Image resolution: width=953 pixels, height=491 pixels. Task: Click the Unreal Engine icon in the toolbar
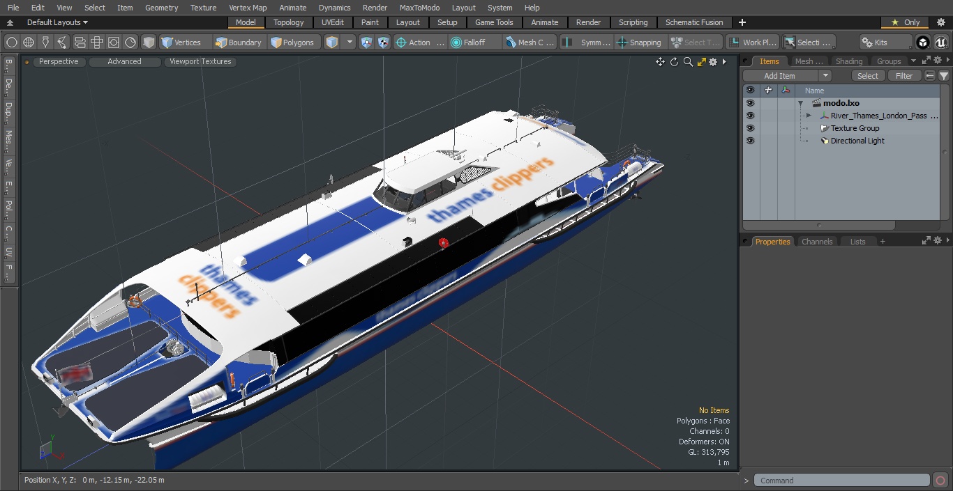[940, 42]
